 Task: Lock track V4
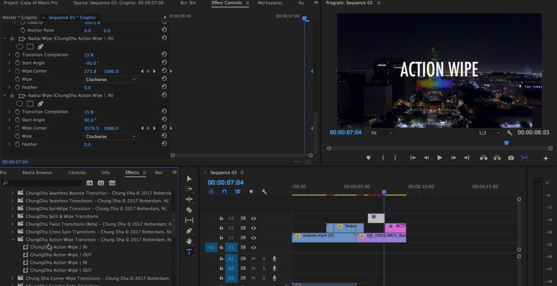point(221,219)
